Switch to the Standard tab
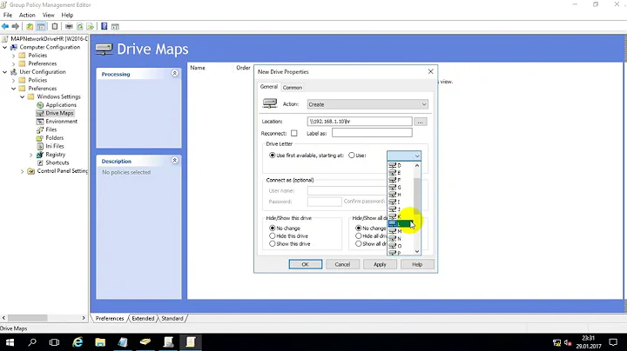 (x=172, y=318)
